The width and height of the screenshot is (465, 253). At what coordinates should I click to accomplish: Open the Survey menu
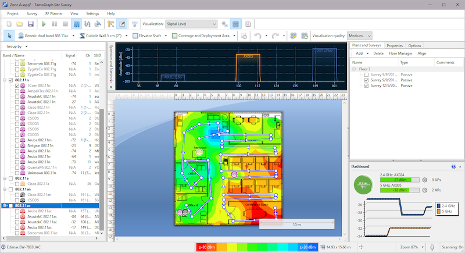[32, 13]
